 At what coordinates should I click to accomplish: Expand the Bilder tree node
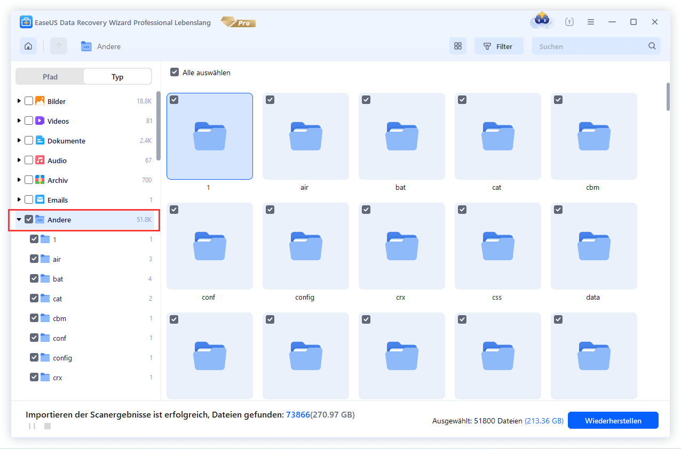19,101
